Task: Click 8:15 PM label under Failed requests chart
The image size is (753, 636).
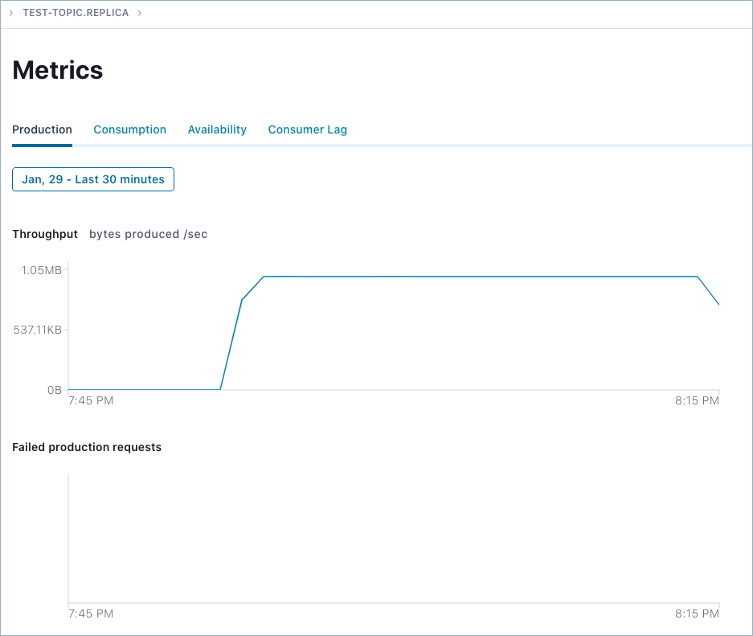Action: (697, 613)
